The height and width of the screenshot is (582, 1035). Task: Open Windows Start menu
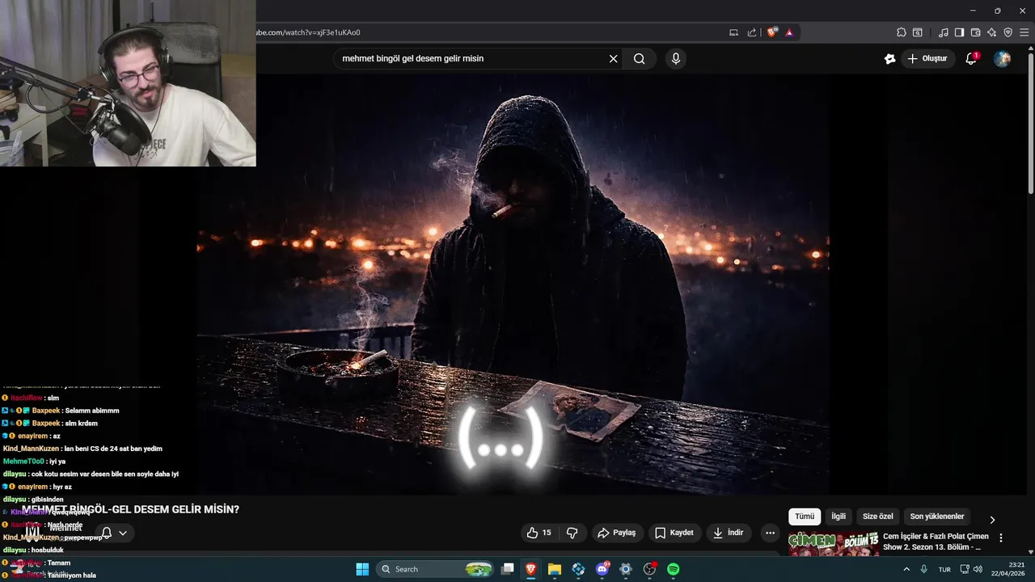click(362, 569)
